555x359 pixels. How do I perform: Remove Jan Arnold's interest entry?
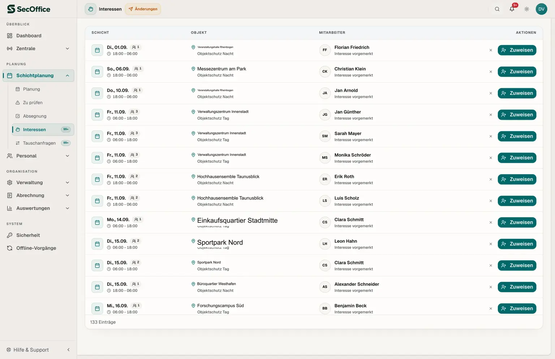point(491,93)
